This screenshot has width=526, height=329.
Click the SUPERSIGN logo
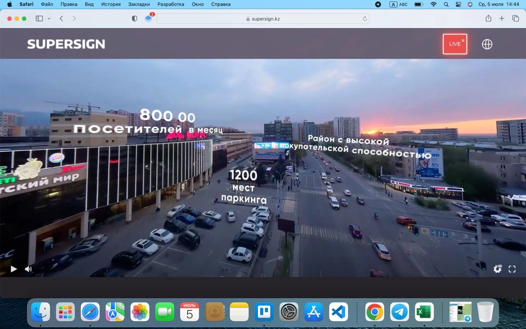pos(66,44)
